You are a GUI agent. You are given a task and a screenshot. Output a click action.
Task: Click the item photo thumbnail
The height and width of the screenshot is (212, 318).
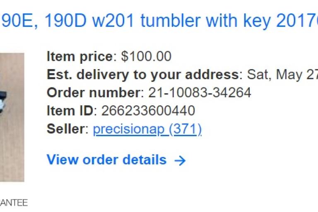12,117
